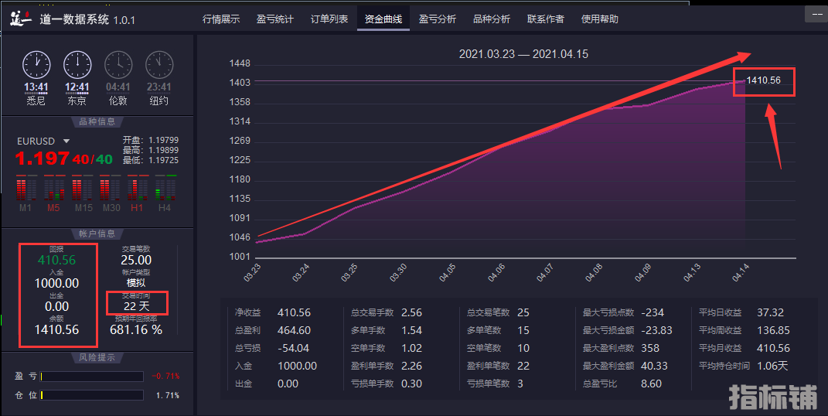Viewport: 828px width, 416px height.
Task: Click the 盈亏 risk progress bar
Action: click(x=92, y=377)
